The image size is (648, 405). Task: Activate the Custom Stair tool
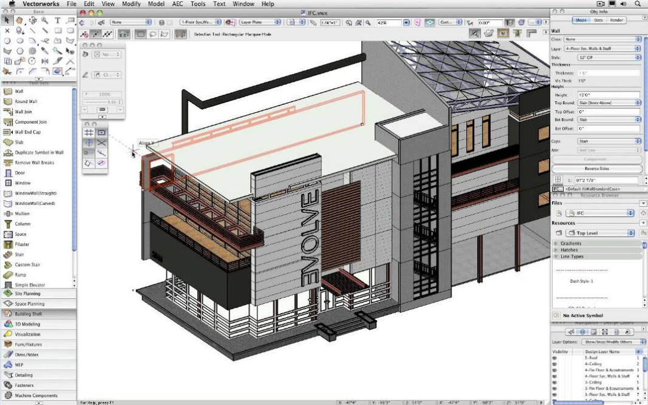click(27, 264)
